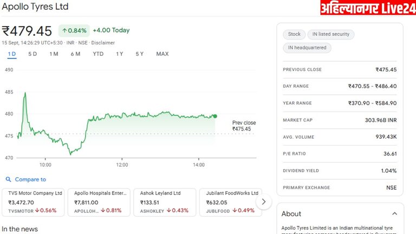
Task: Click the IN listed security chip
Action: (330, 34)
